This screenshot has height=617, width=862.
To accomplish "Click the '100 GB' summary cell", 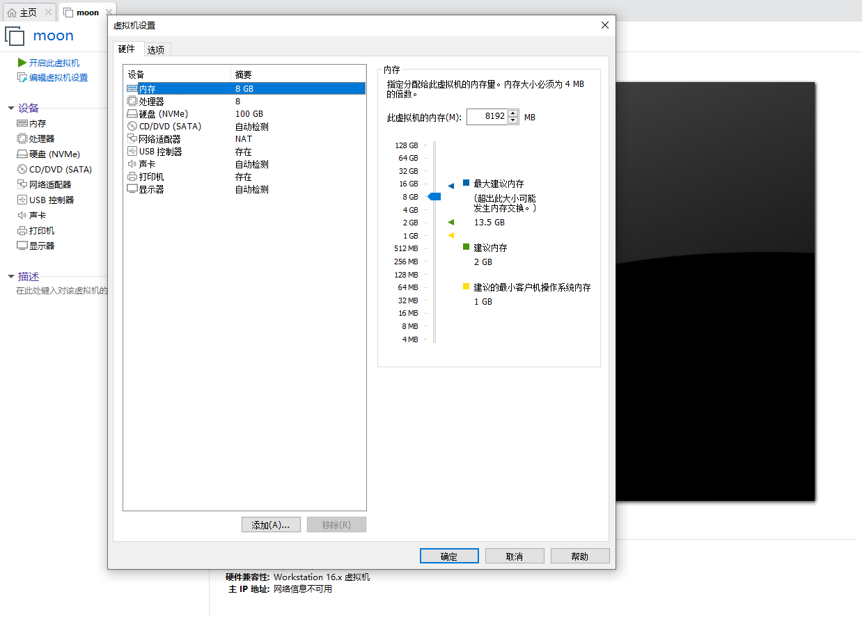I will point(249,114).
